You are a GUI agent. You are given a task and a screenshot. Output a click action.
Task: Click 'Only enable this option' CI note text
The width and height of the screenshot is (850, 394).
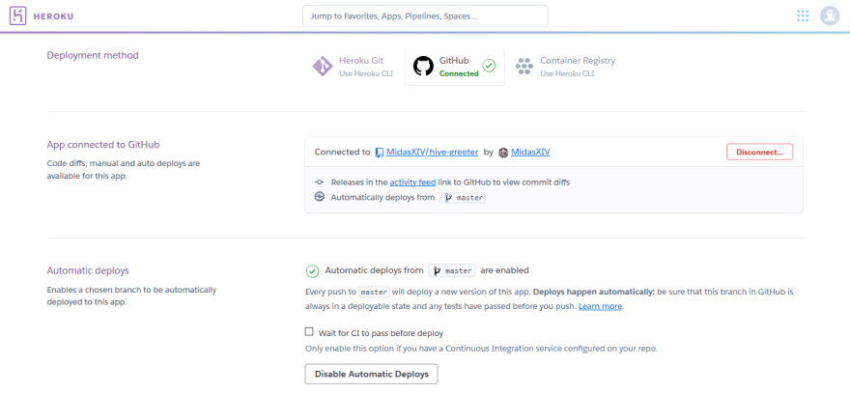tap(481, 349)
